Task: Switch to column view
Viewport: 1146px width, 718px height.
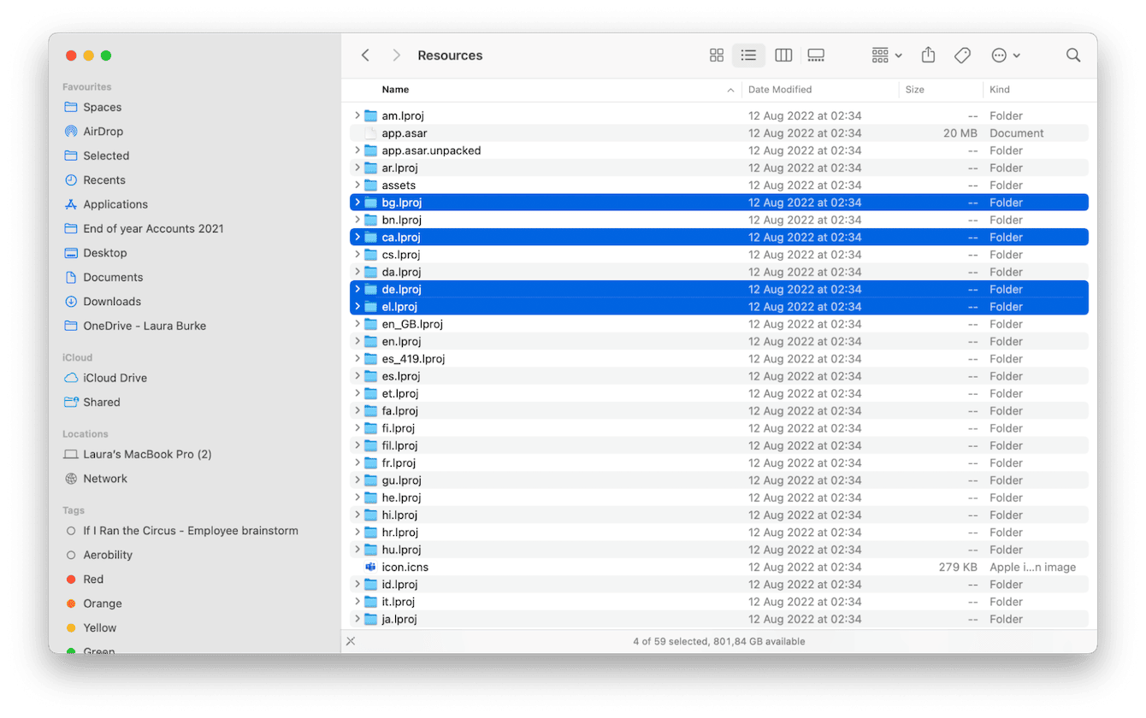Action: (x=783, y=56)
